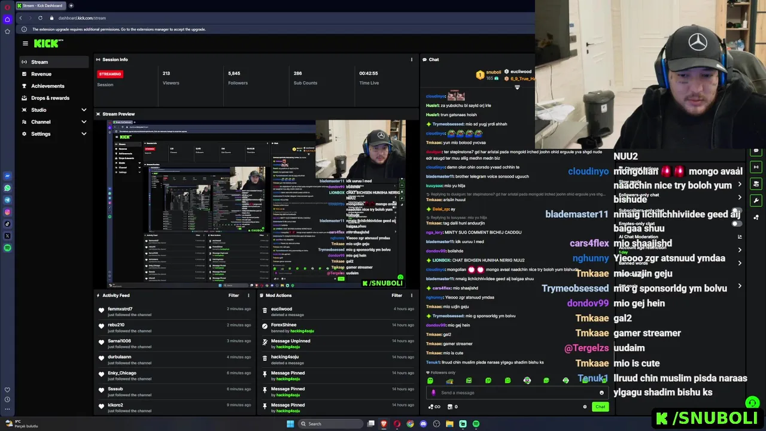The width and height of the screenshot is (766, 431).
Task: Click the dashboard.kick.com address bar
Action: click(82, 18)
